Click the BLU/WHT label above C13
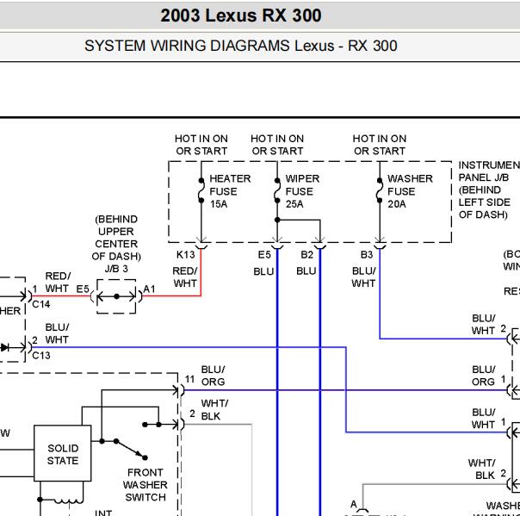This screenshot has height=516, width=520. click(x=57, y=333)
